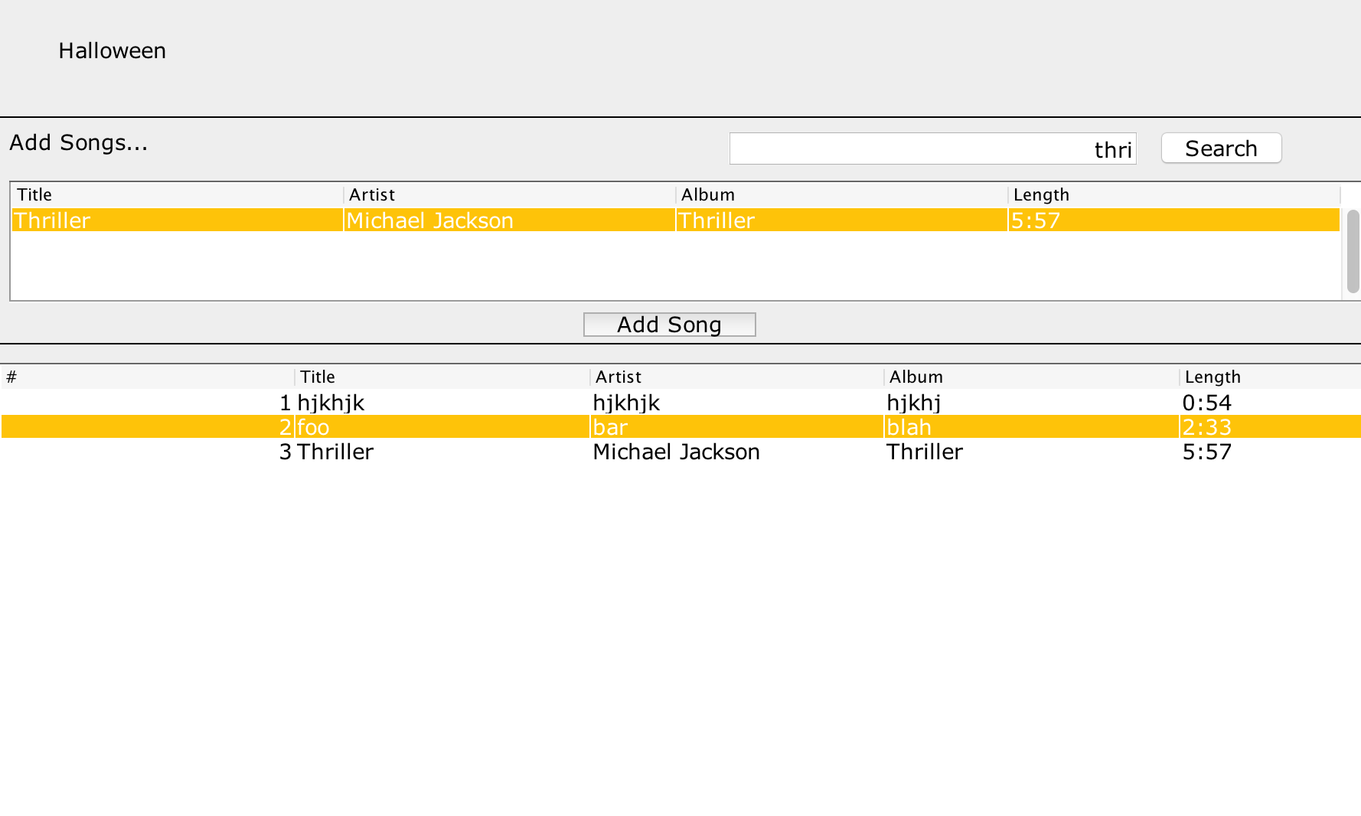Click playlist Title column header

[442, 377]
